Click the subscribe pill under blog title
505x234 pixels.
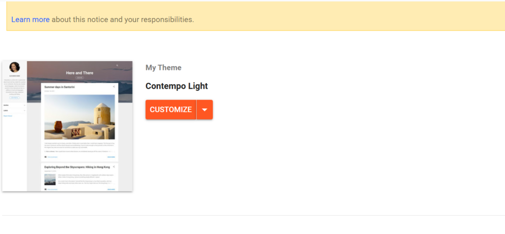79,78
